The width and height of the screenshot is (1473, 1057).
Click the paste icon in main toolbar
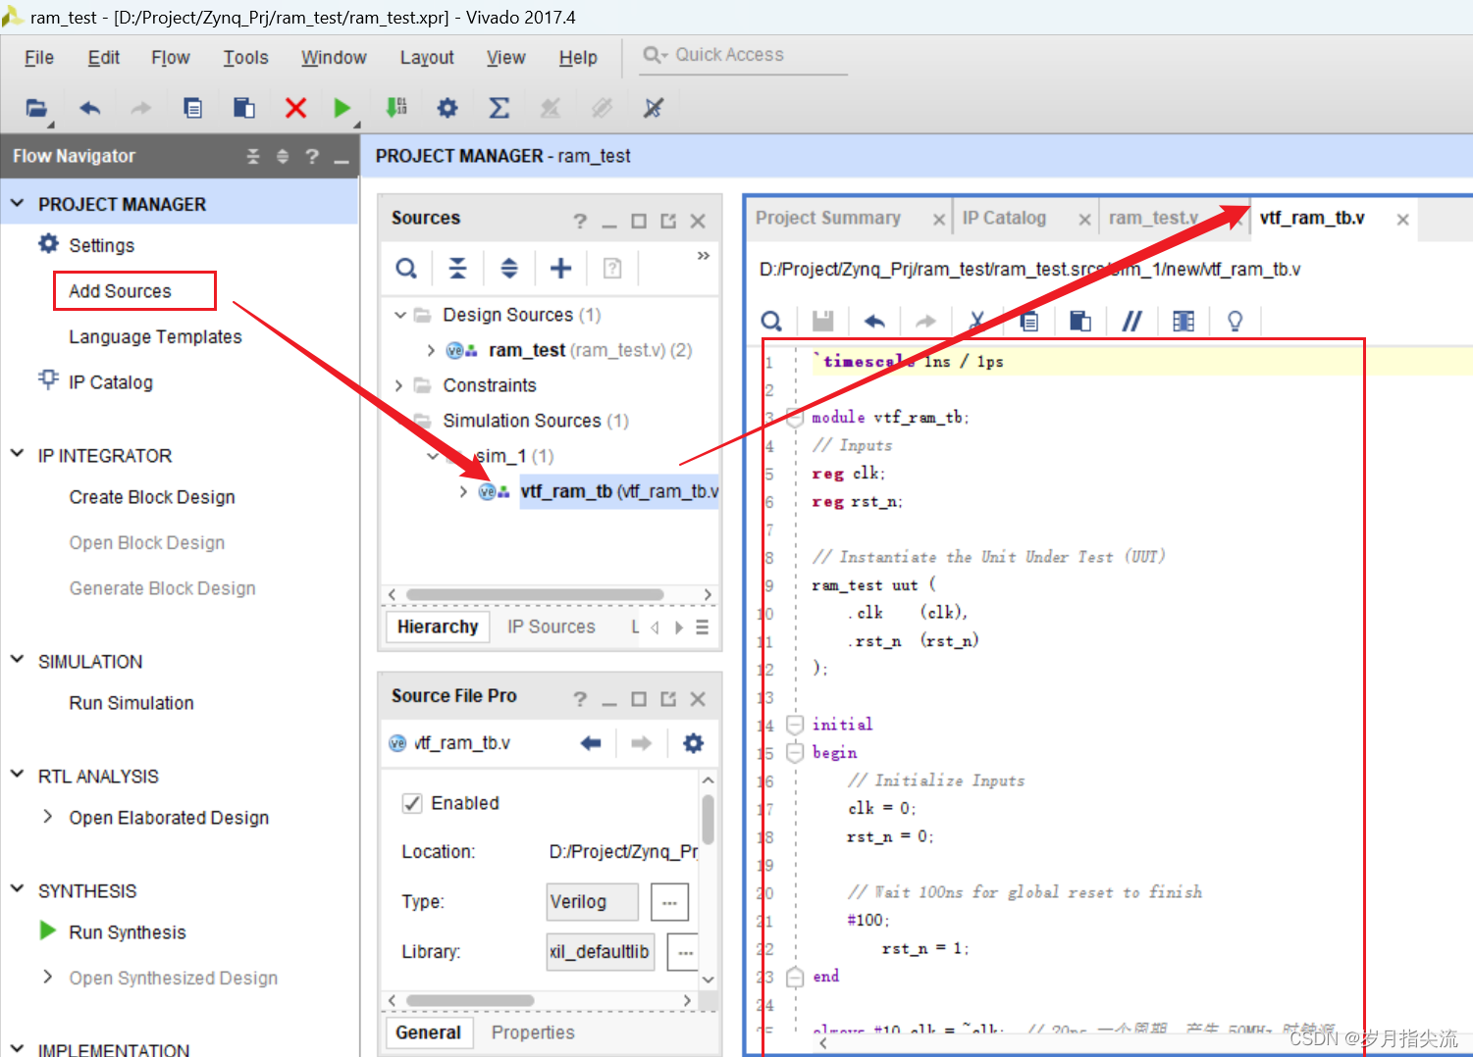[244, 108]
